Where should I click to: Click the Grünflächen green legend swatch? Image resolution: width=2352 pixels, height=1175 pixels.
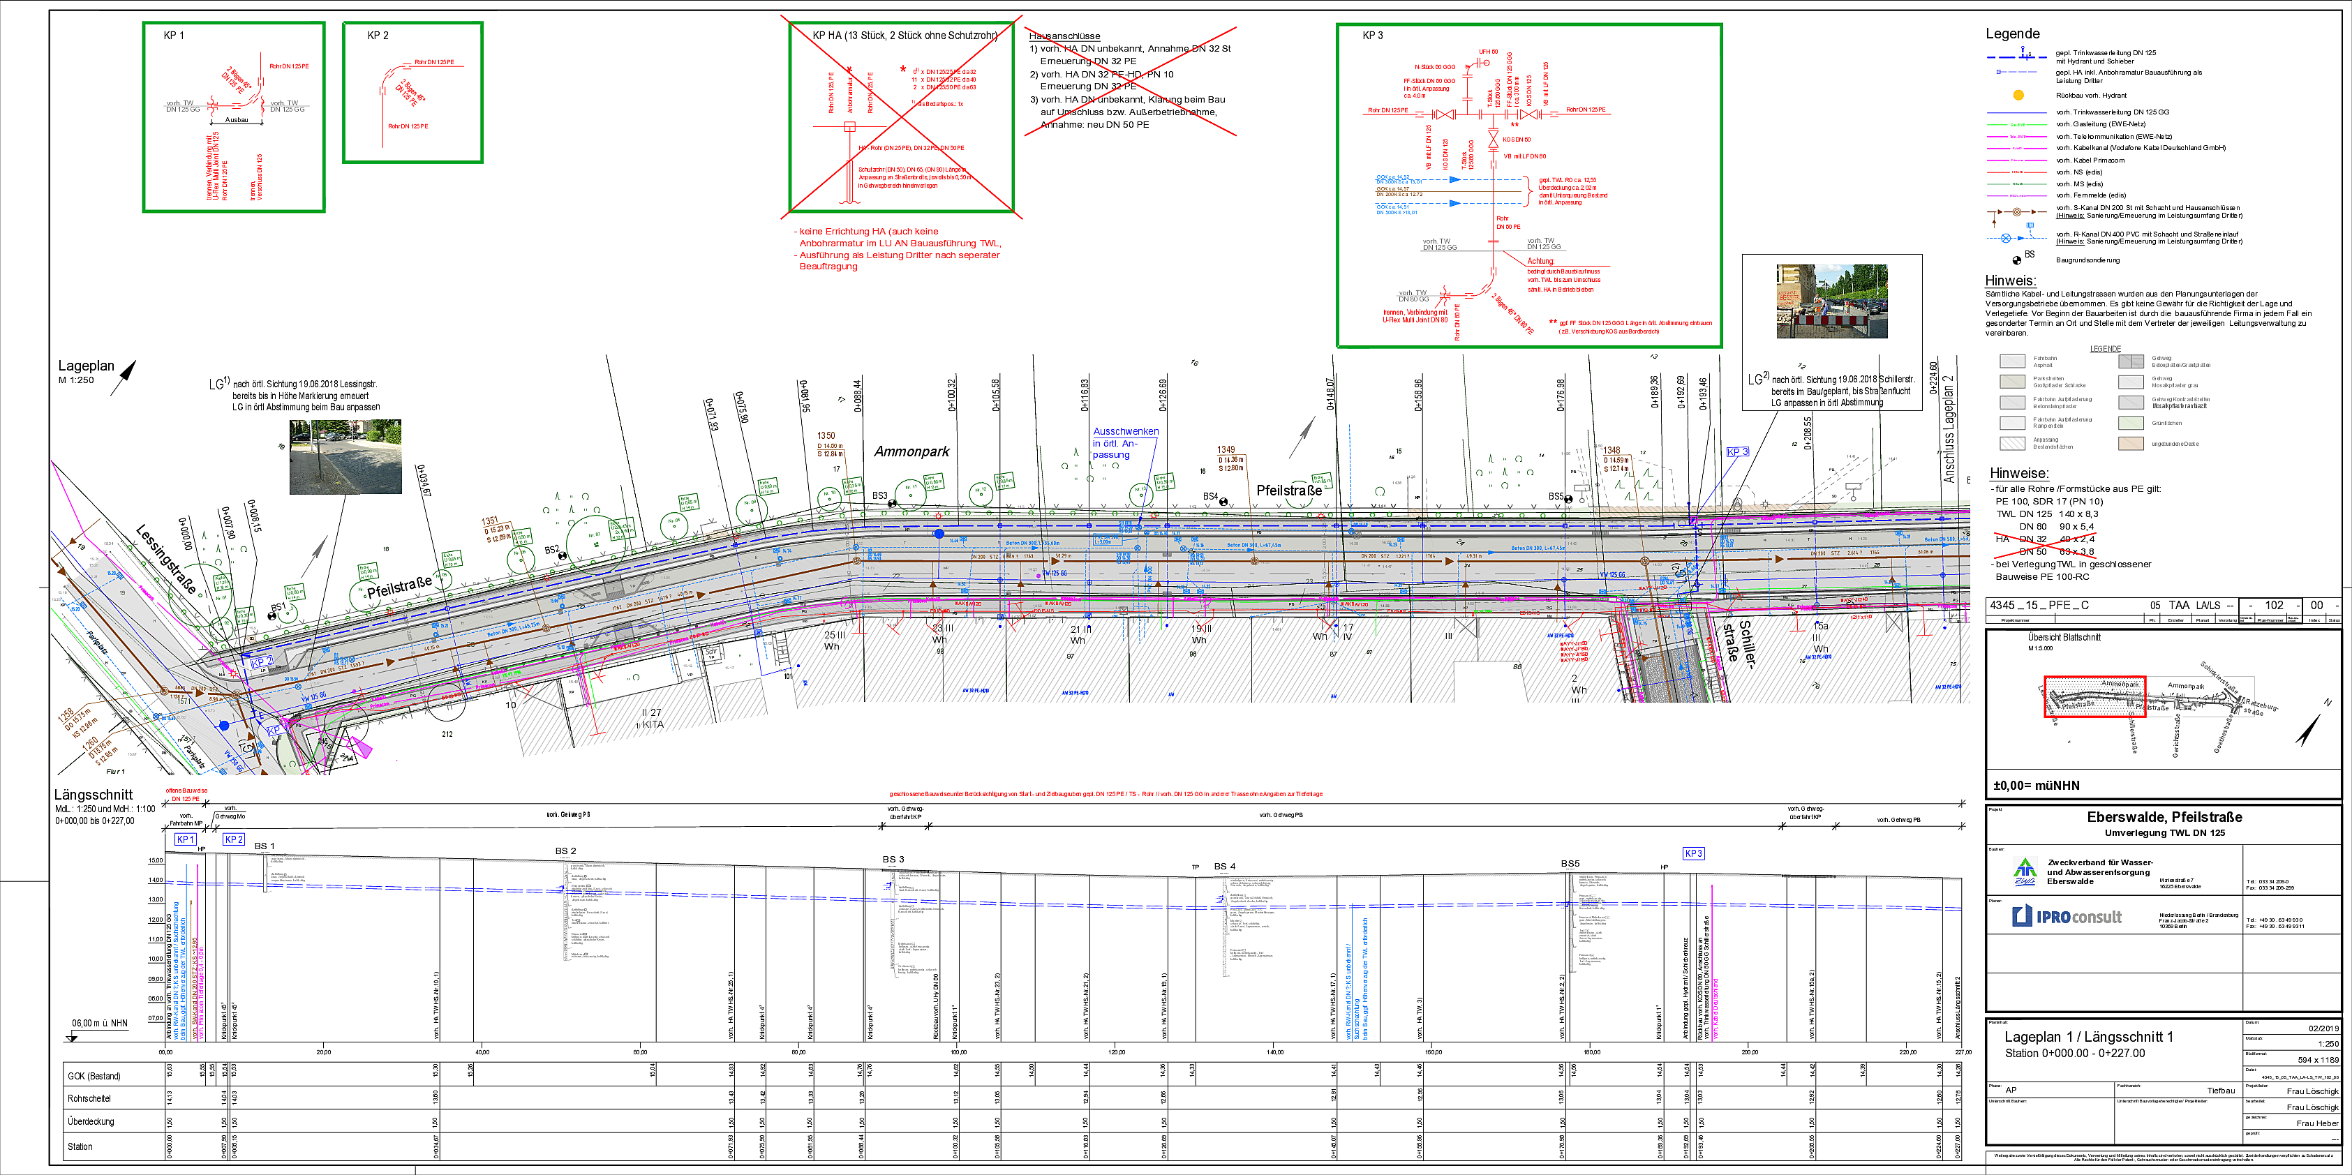[2130, 424]
